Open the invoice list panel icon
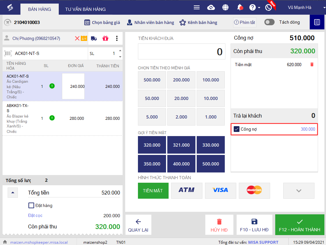 [317, 22]
